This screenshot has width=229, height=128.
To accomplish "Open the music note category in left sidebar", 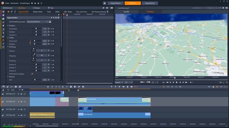I will coord(3,29).
